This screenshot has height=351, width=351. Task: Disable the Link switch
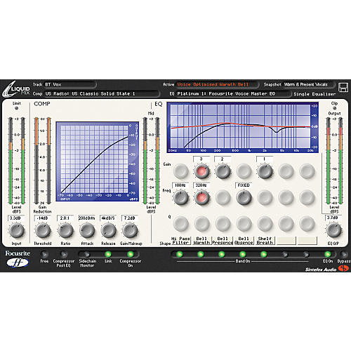[108, 254]
